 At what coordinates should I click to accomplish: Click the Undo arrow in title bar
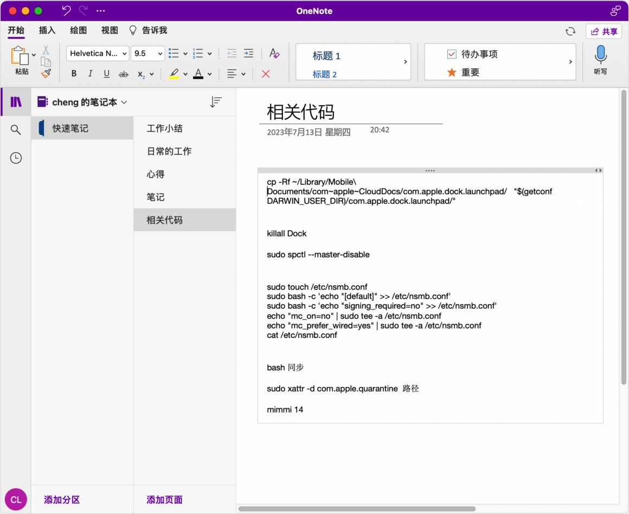66,11
